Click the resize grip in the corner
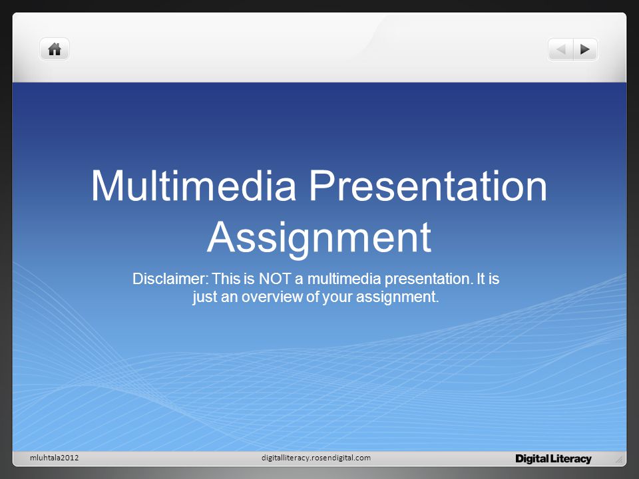The width and height of the screenshot is (639, 479). pyautogui.click(x=619, y=460)
